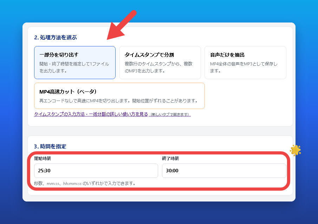
Task: Click the 秒数、mm:ss、hh:mm:ss hint text
Action: [85, 184]
